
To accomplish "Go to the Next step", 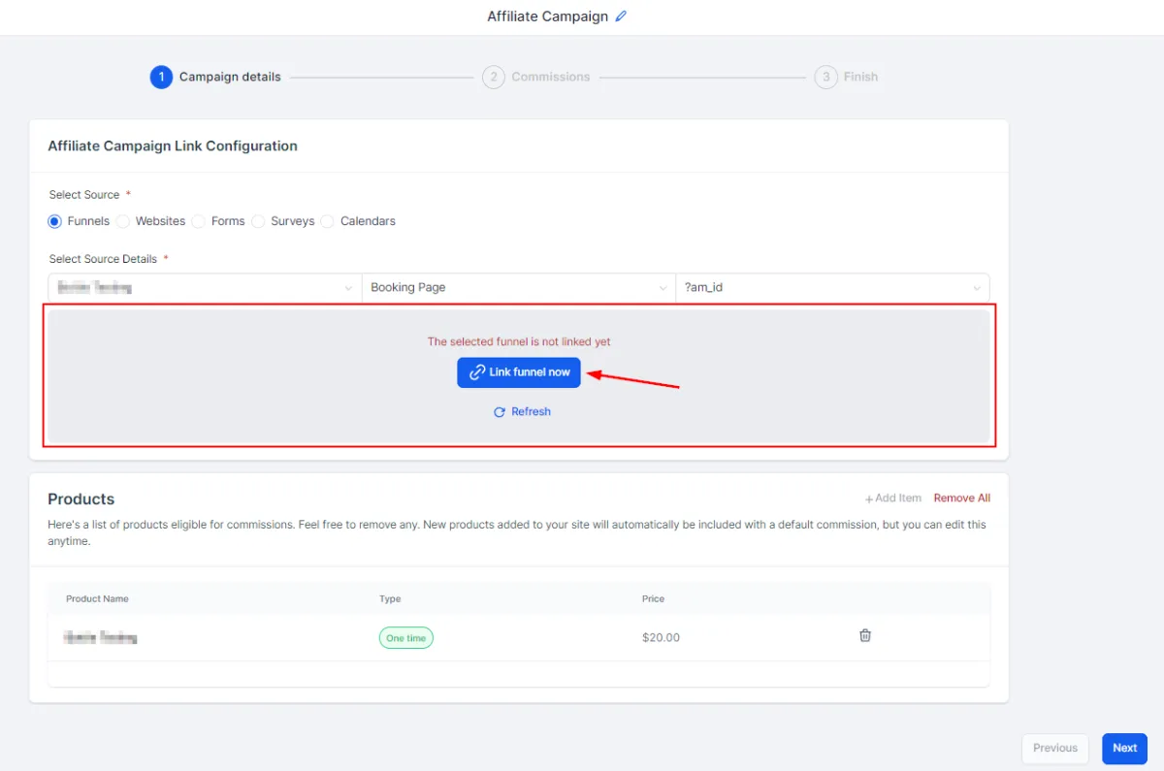I will click(1125, 749).
